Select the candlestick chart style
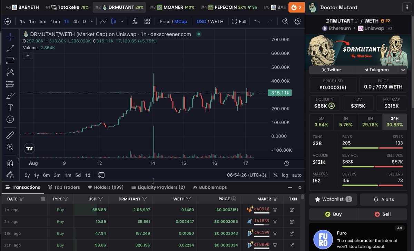This screenshot has width=414, height=251. click(x=114, y=21)
